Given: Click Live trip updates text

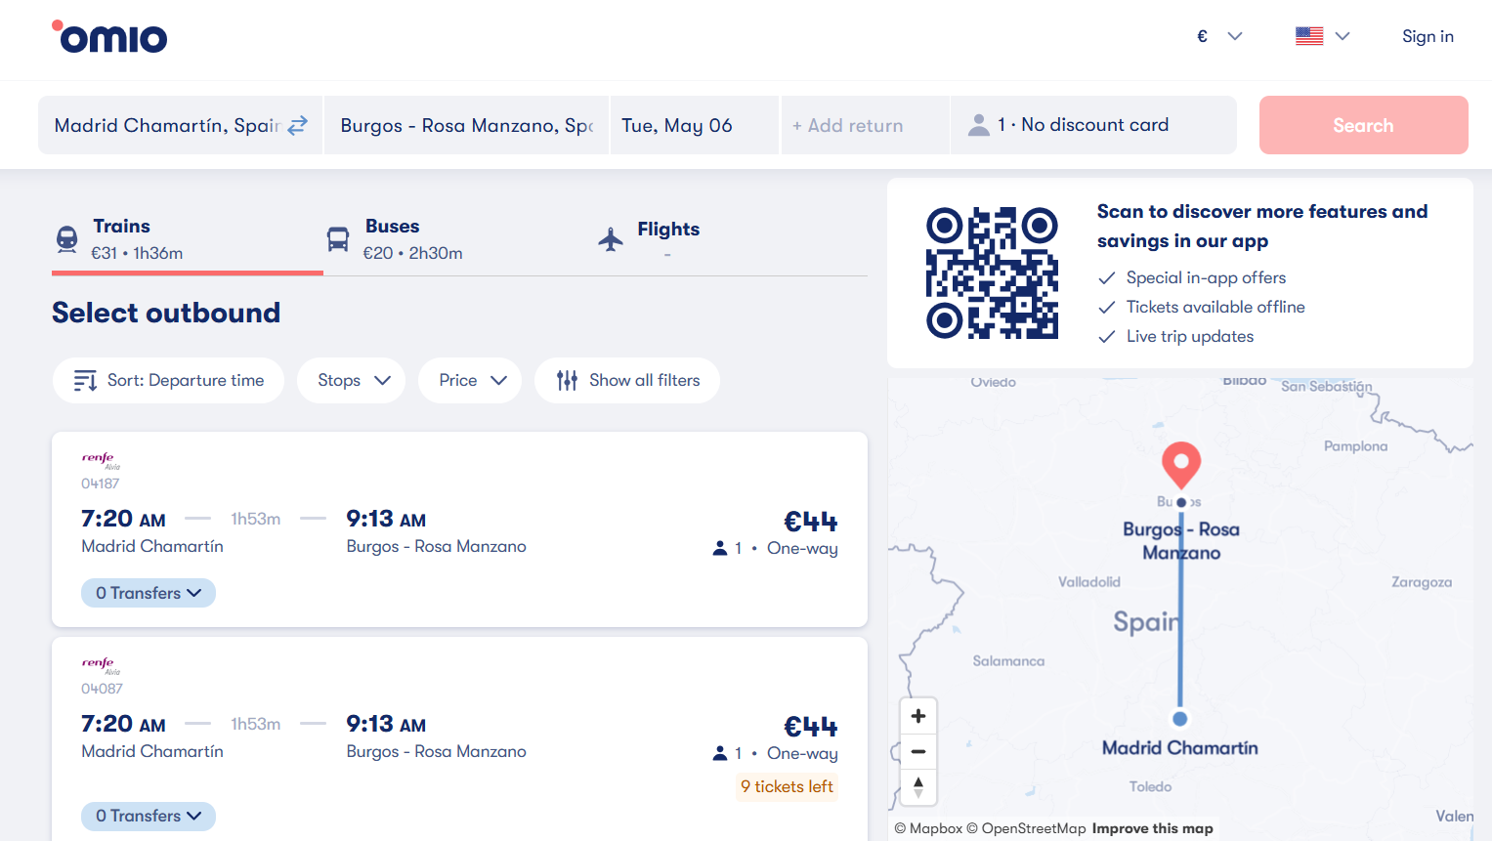Looking at the screenshot, I should point(1190,336).
